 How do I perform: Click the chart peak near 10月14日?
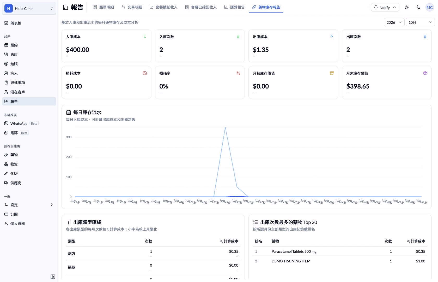point(225,128)
